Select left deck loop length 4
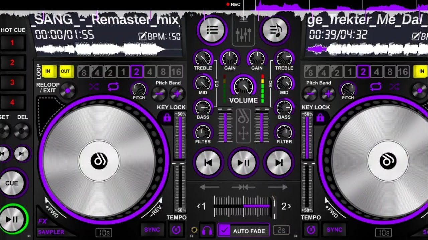This screenshot has height=240, width=428. pos(150,71)
